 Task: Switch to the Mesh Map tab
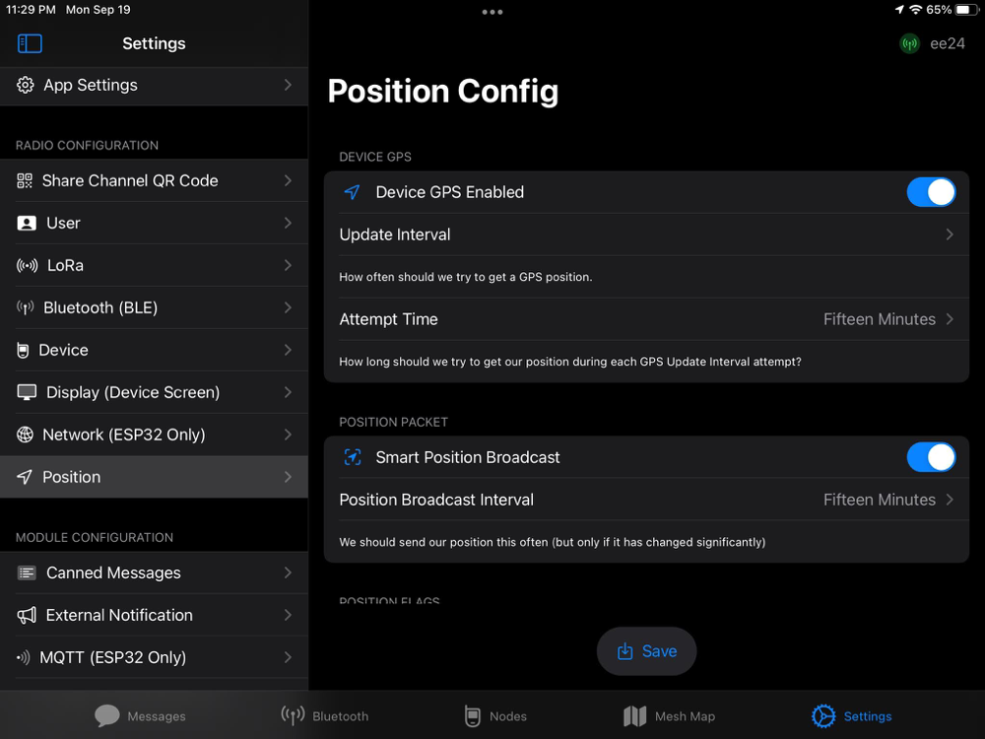(670, 716)
